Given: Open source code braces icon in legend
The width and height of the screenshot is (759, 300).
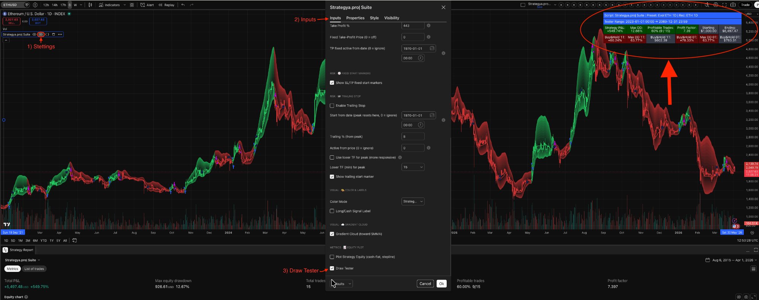Looking at the screenshot, I should click(47, 35).
